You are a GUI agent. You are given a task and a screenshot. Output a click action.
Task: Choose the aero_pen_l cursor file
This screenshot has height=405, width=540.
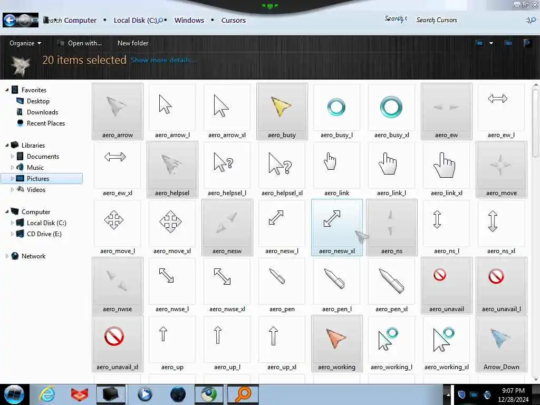point(336,285)
